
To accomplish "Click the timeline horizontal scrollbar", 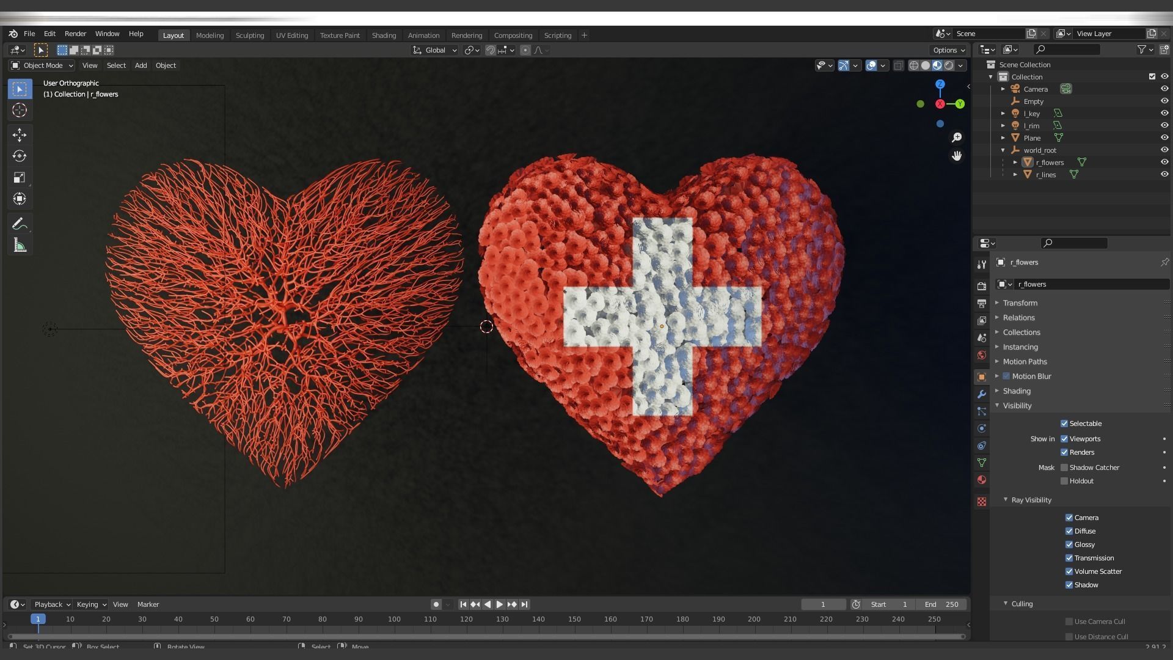I will click(486, 637).
